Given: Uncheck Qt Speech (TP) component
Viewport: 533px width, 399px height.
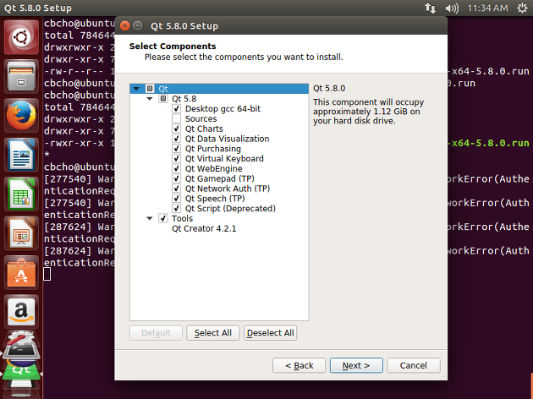Looking at the screenshot, I should tap(176, 199).
